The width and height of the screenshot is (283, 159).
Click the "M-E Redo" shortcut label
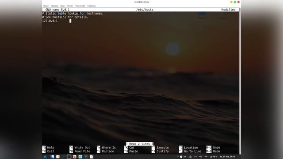tap(213, 151)
